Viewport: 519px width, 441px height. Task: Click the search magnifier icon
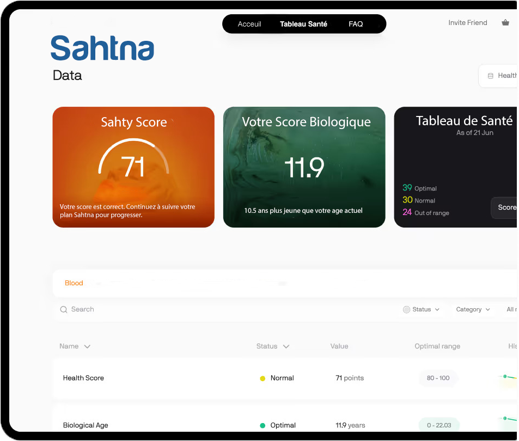pyautogui.click(x=64, y=309)
